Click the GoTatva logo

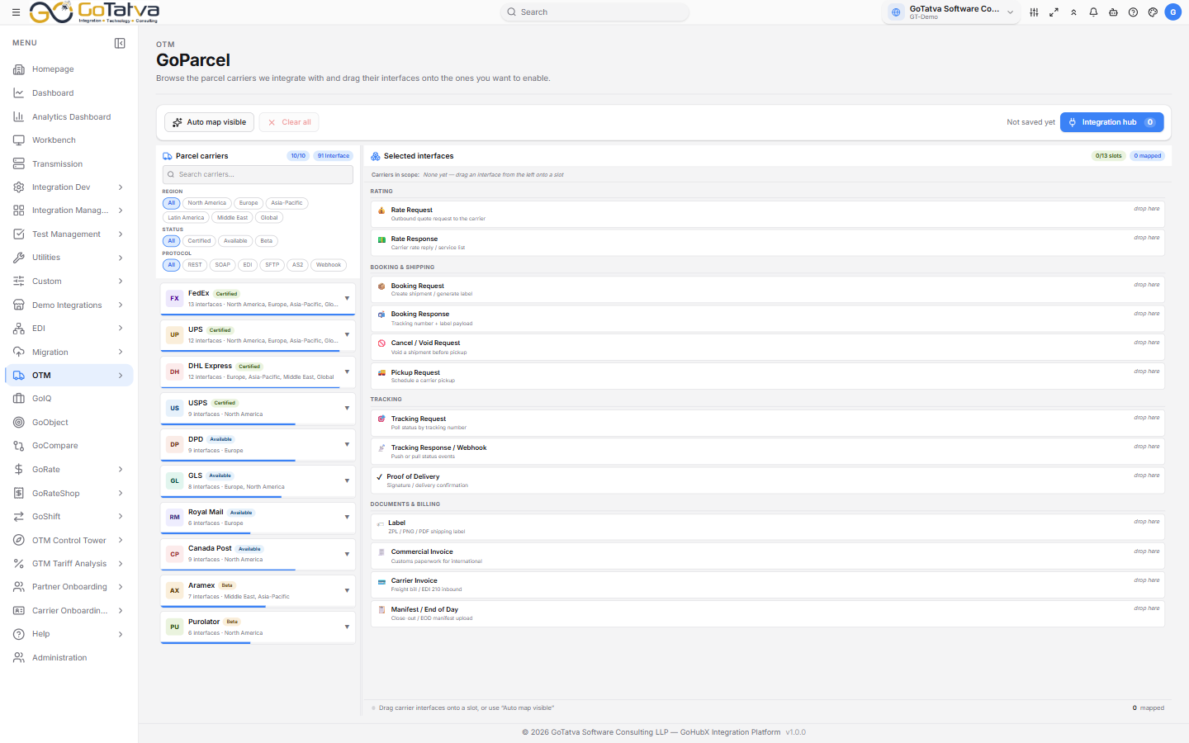coord(94,12)
